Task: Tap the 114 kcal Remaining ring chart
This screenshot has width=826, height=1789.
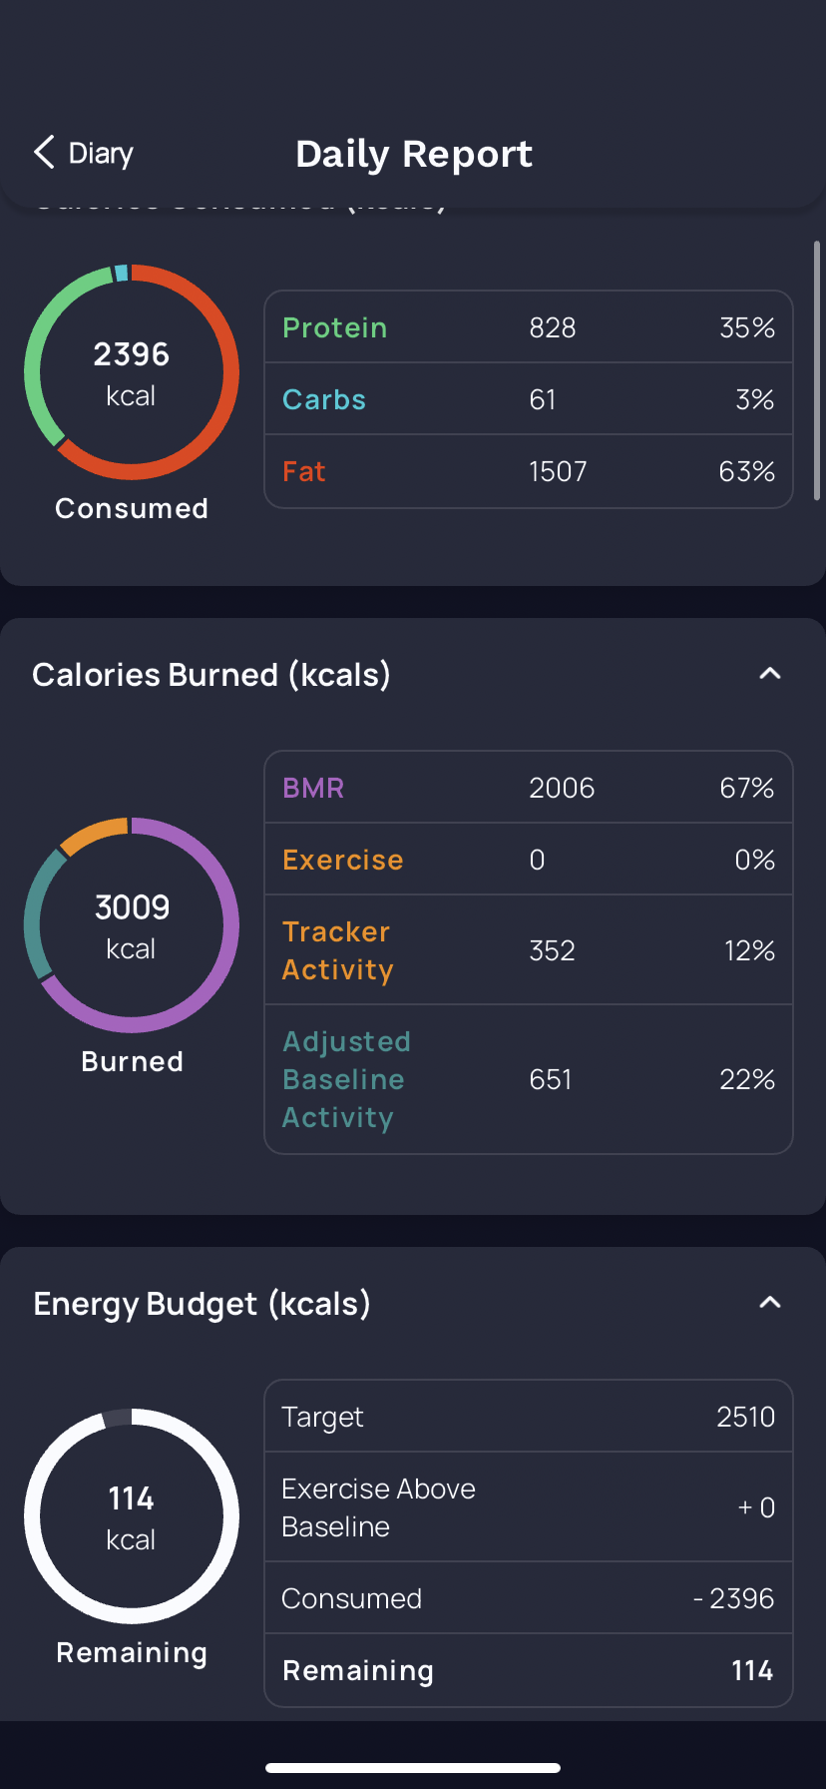Action: point(132,1516)
